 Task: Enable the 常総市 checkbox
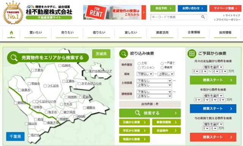pos(29,84)
